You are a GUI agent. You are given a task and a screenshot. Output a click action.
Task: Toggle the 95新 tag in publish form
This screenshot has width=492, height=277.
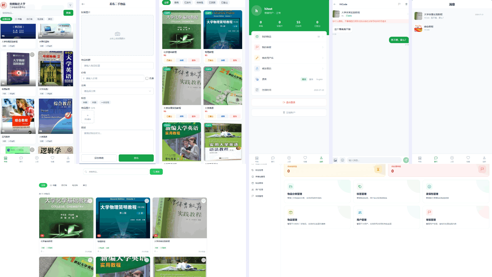(94, 103)
